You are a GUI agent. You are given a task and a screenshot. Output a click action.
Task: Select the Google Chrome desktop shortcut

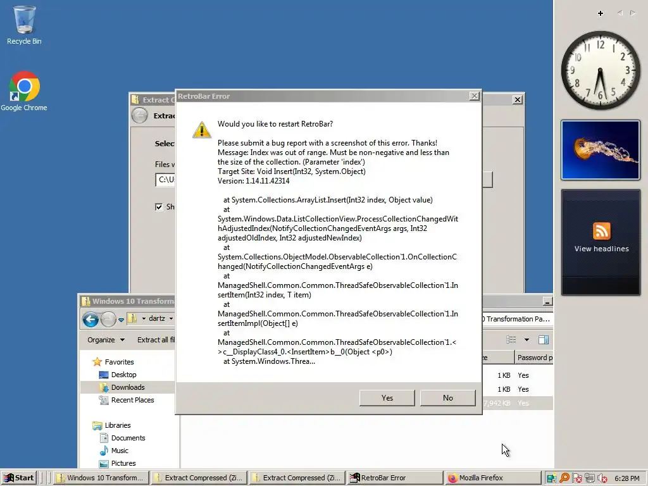pos(24,91)
